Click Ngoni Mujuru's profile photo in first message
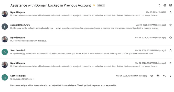 (x=5, y=14)
